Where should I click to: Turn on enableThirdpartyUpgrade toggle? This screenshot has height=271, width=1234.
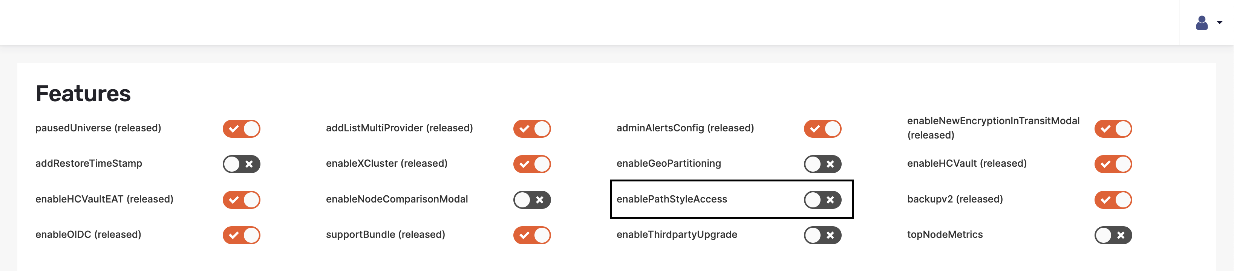[x=822, y=235]
